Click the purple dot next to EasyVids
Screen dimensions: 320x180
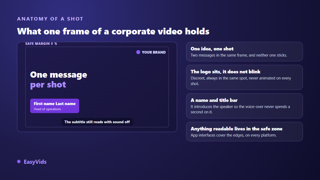click(19, 162)
